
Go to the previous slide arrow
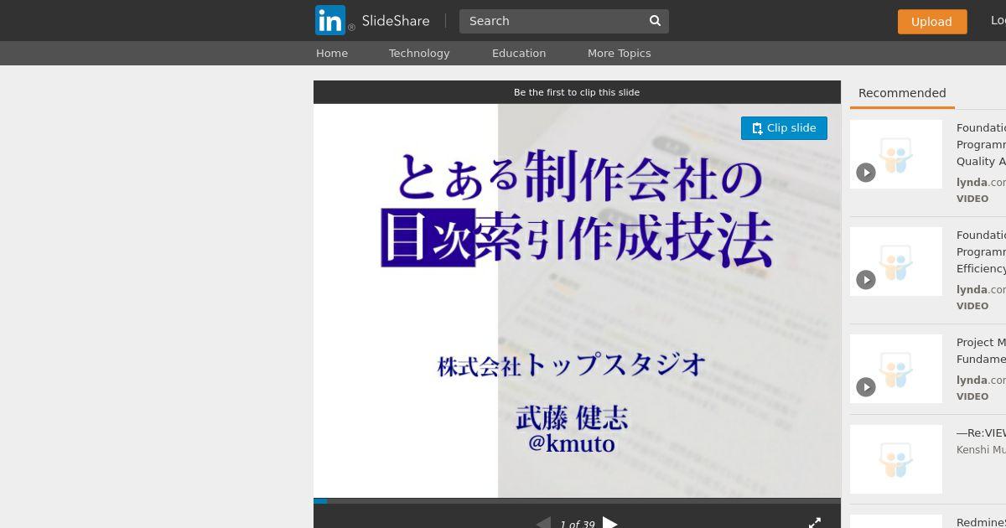point(543,524)
